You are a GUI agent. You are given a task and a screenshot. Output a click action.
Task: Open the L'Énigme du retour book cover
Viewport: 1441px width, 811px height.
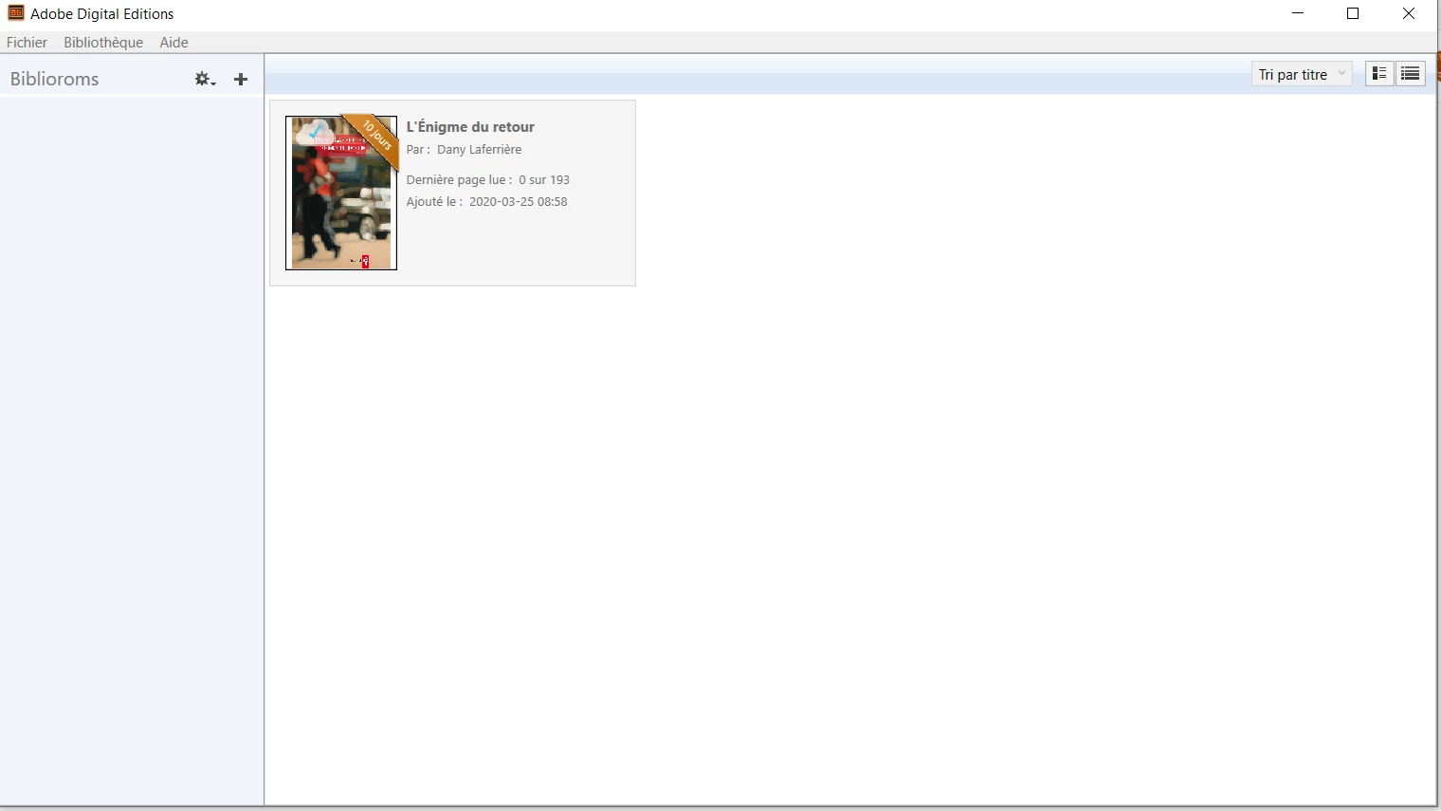[341, 193]
